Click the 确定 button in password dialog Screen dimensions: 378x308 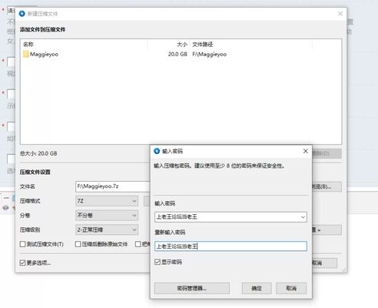point(257,288)
